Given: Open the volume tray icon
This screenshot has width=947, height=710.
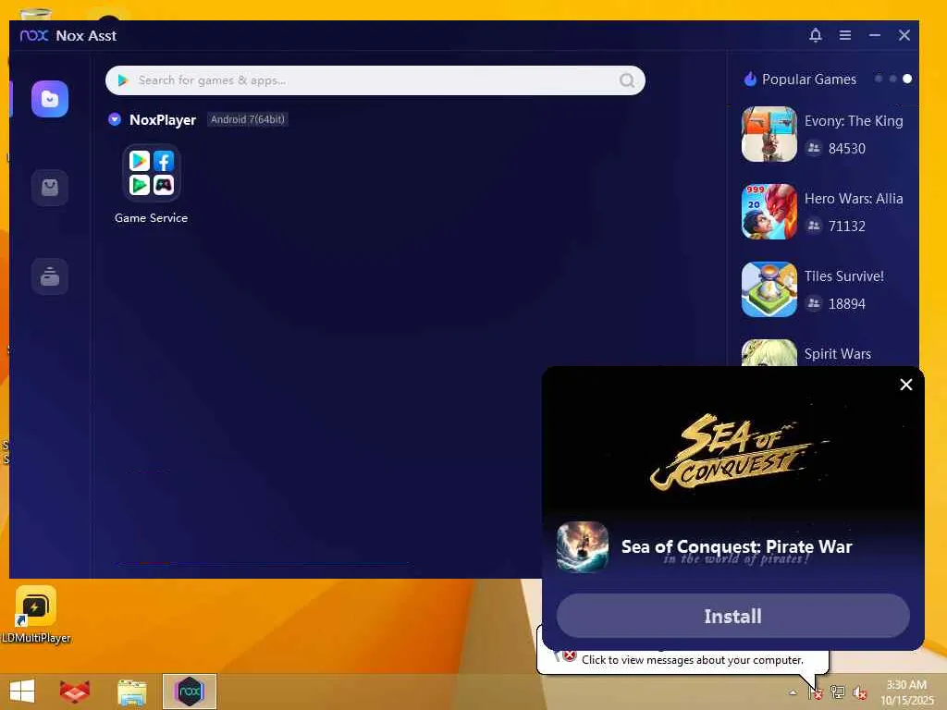Looking at the screenshot, I should click(859, 692).
